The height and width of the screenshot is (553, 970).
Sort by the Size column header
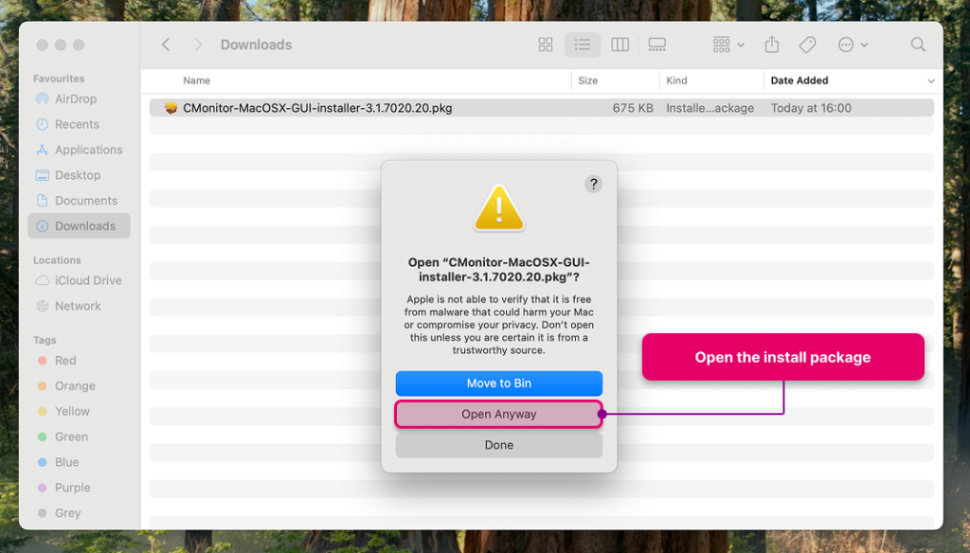coord(587,80)
